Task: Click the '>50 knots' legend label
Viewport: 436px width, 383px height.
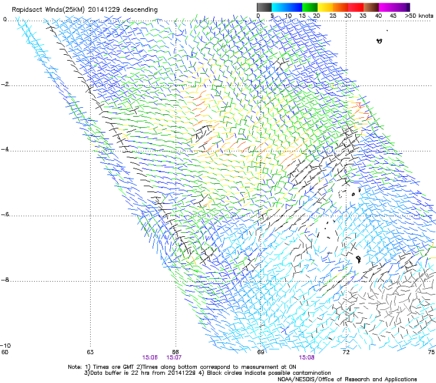Action: pyautogui.click(x=419, y=16)
